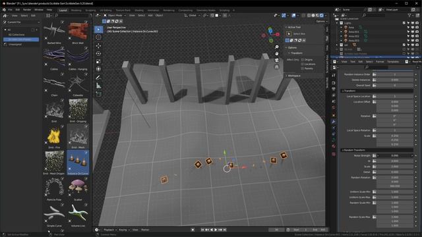Image resolution: width=422 pixels, height=237 pixels.
Task: Collapse the Active Tool panel
Action: point(286,27)
